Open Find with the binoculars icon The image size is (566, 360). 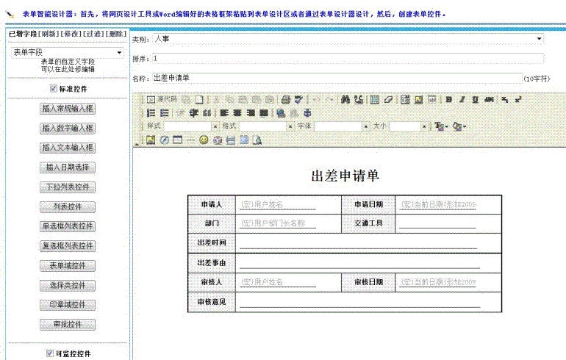pyautogui.click(x=345, y=99)
